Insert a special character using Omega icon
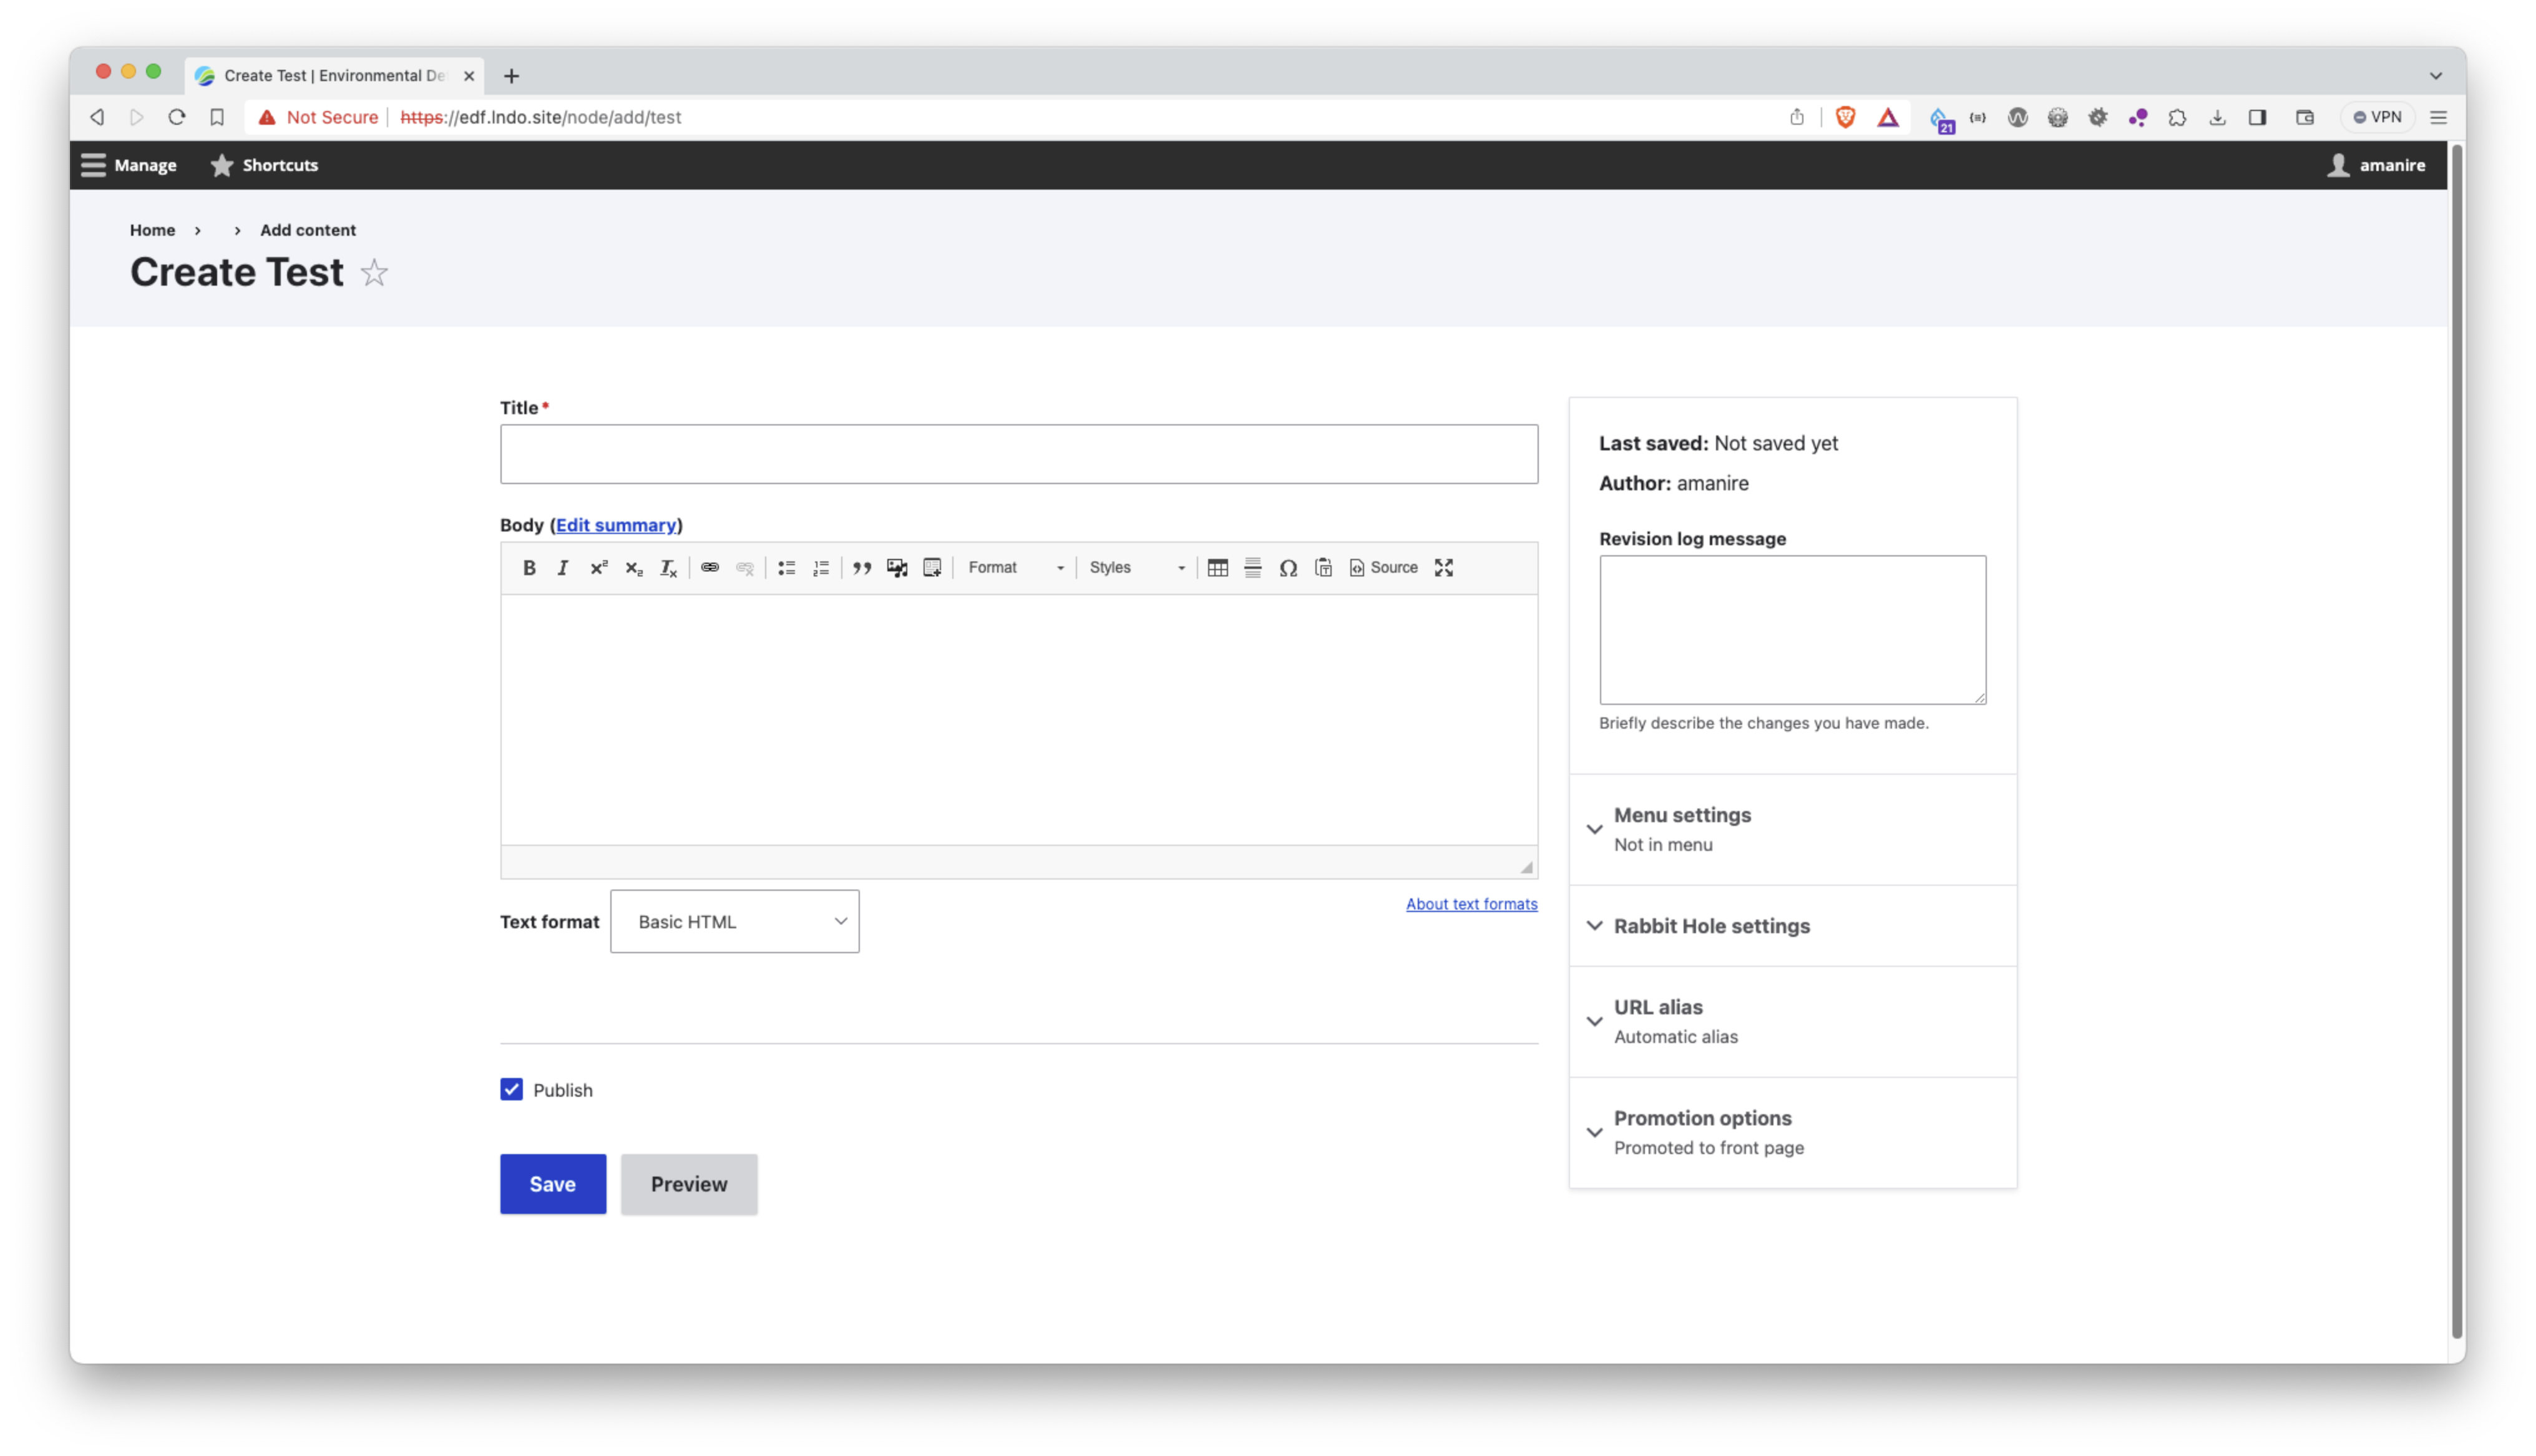Screen dimensions: 2536x1456 (x=1288, y=567)
